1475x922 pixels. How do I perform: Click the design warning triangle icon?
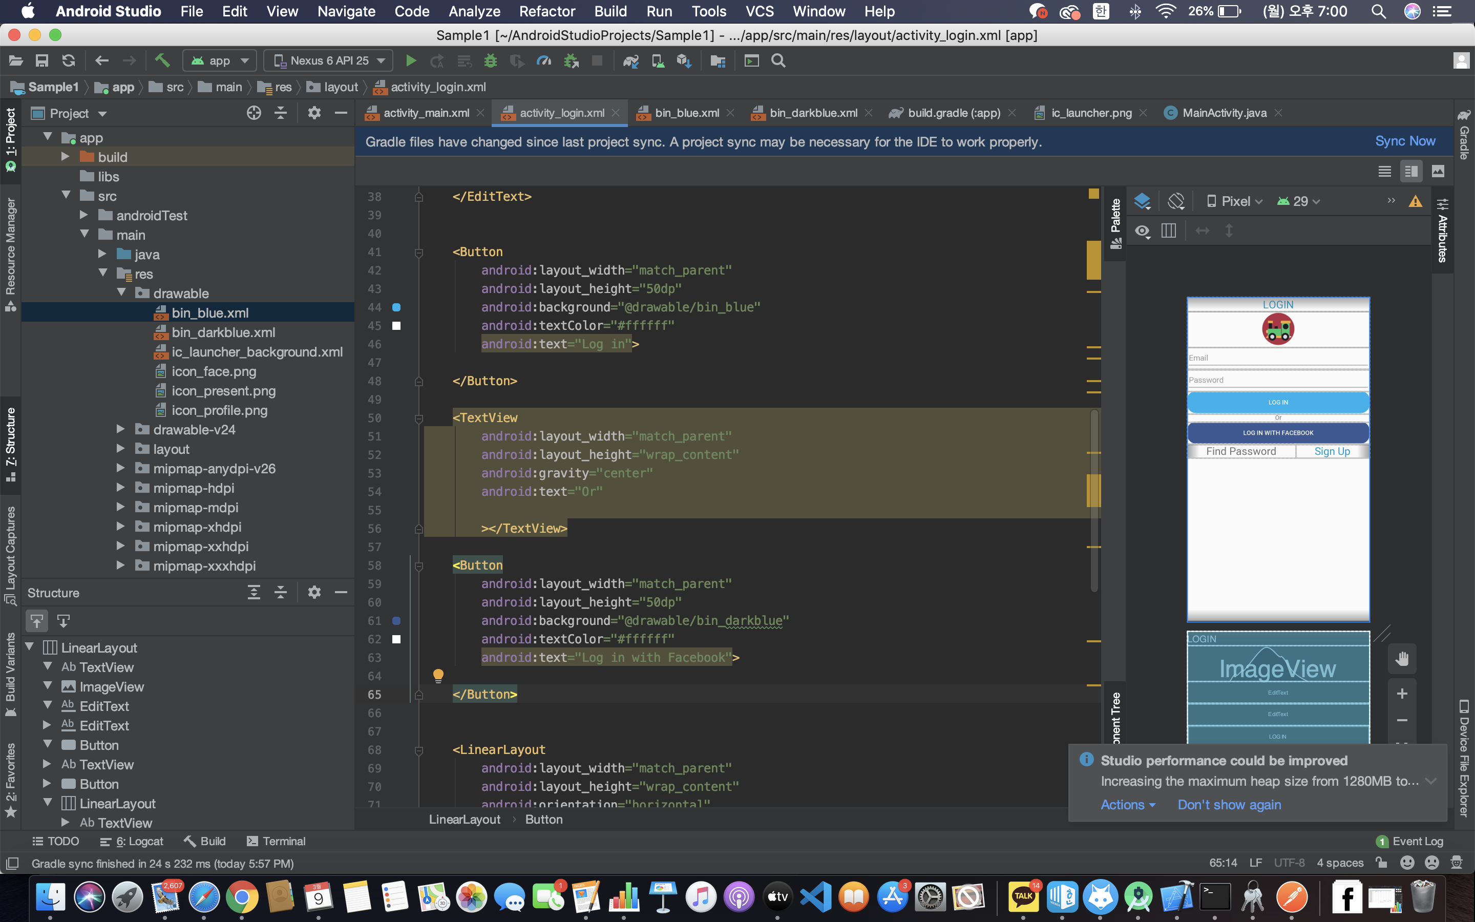click(x=1415, y=201)
